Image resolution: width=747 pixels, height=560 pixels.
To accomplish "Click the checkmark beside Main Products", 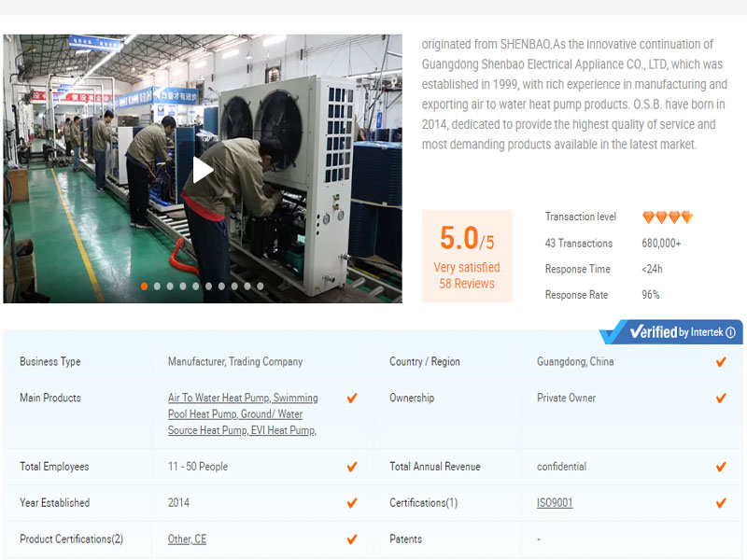I will pyautogui.click(x=352, y=398).
